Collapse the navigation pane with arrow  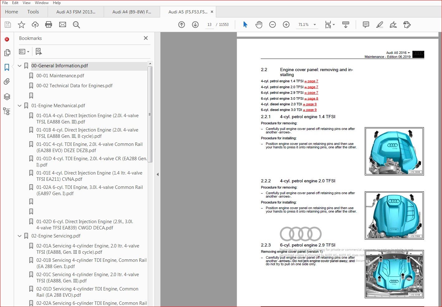tap(158, 175)
